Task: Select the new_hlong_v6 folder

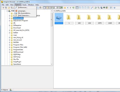Action: click(x=18, y=37)
